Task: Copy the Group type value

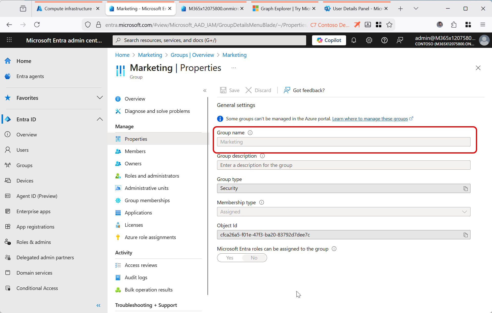Action: pyautogui.click(x=465, y=189)
